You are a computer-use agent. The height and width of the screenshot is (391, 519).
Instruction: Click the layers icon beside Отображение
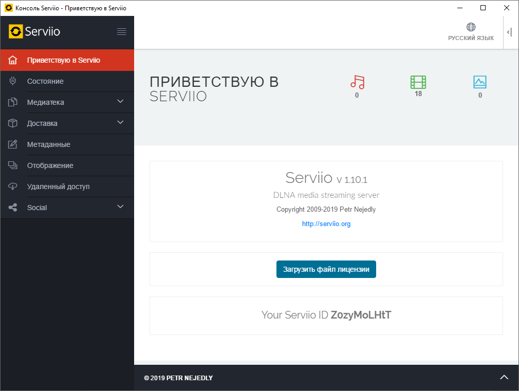click(12, 165)
